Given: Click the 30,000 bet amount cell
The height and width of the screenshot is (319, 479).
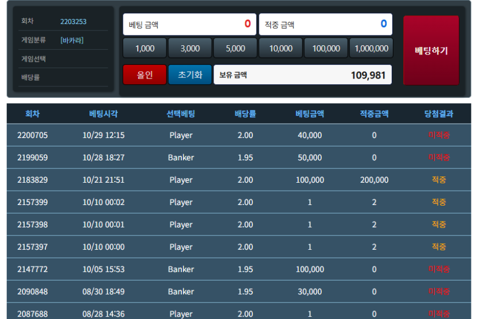Looking at the screenshot, I should [x=310, y=292].
